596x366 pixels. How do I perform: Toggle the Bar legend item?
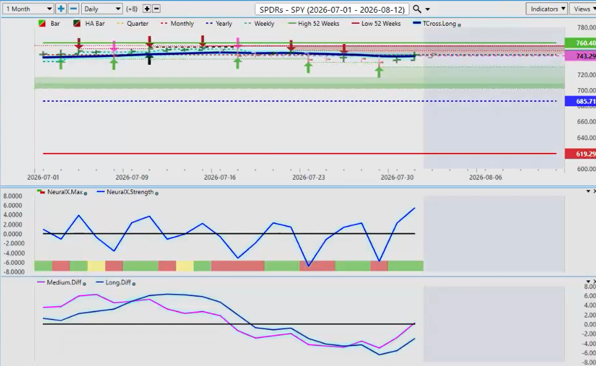click(50, 23)
